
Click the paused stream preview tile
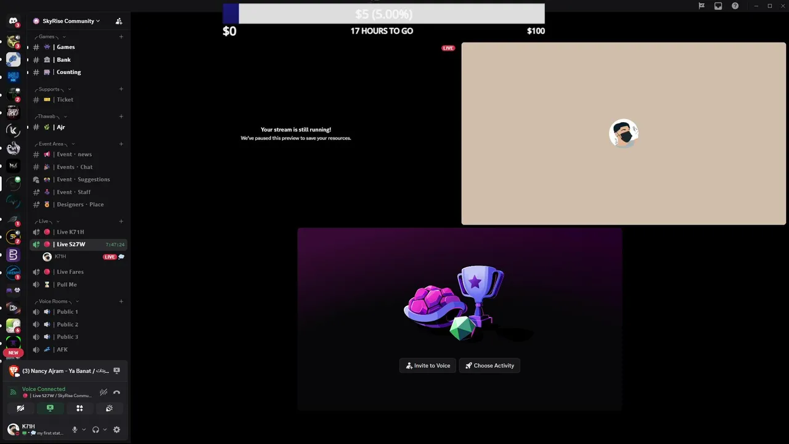click(296, 133)
